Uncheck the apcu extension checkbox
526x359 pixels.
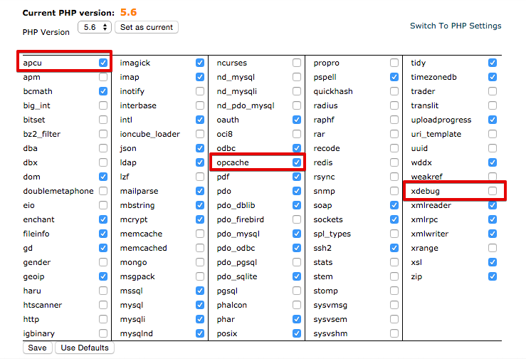click(x=103, y=63)
